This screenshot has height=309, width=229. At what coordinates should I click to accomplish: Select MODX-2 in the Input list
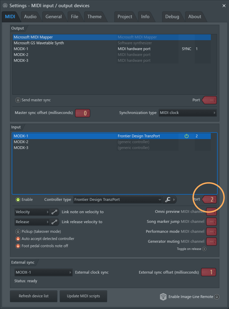[x=112, y=142]
